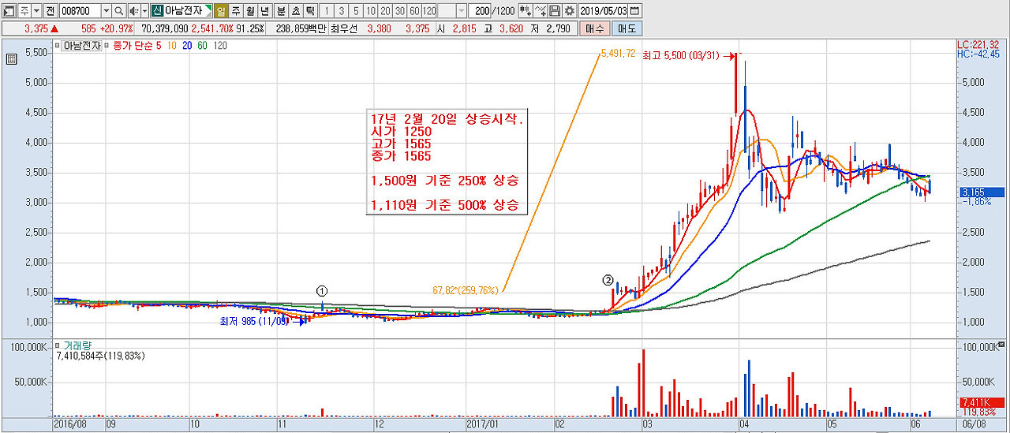The width and height of the screenshot is (1010, 433).
Task: Select the 3 interval button
Action: pos(341,11)
